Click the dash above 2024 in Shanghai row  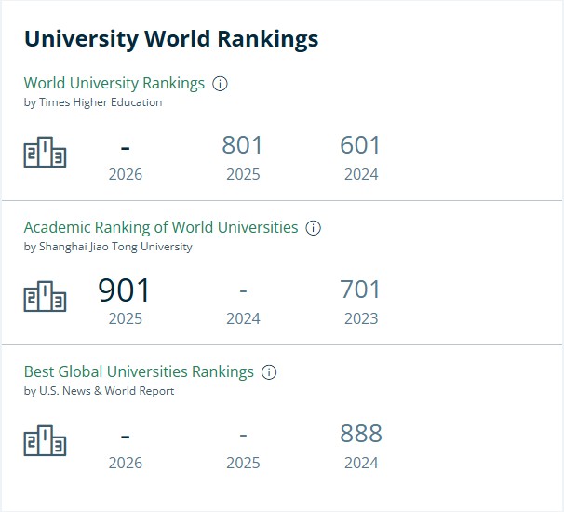coord(243,290)
